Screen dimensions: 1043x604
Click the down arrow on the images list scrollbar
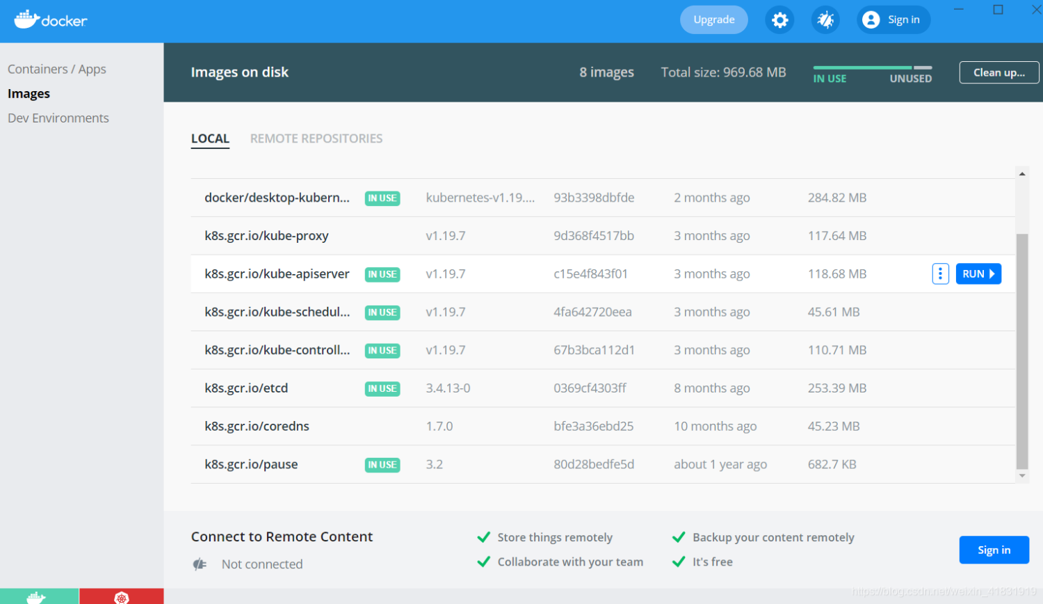pyautogui.click(x=1022, y=476)
